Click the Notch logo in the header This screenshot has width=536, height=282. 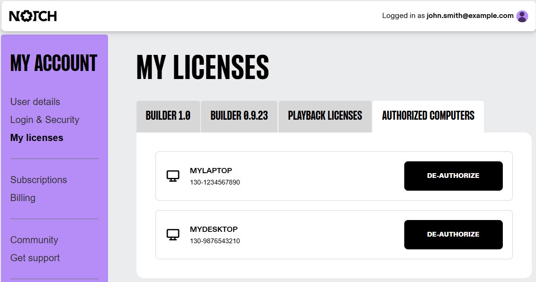pyautogui.click(x=32, y=15)
